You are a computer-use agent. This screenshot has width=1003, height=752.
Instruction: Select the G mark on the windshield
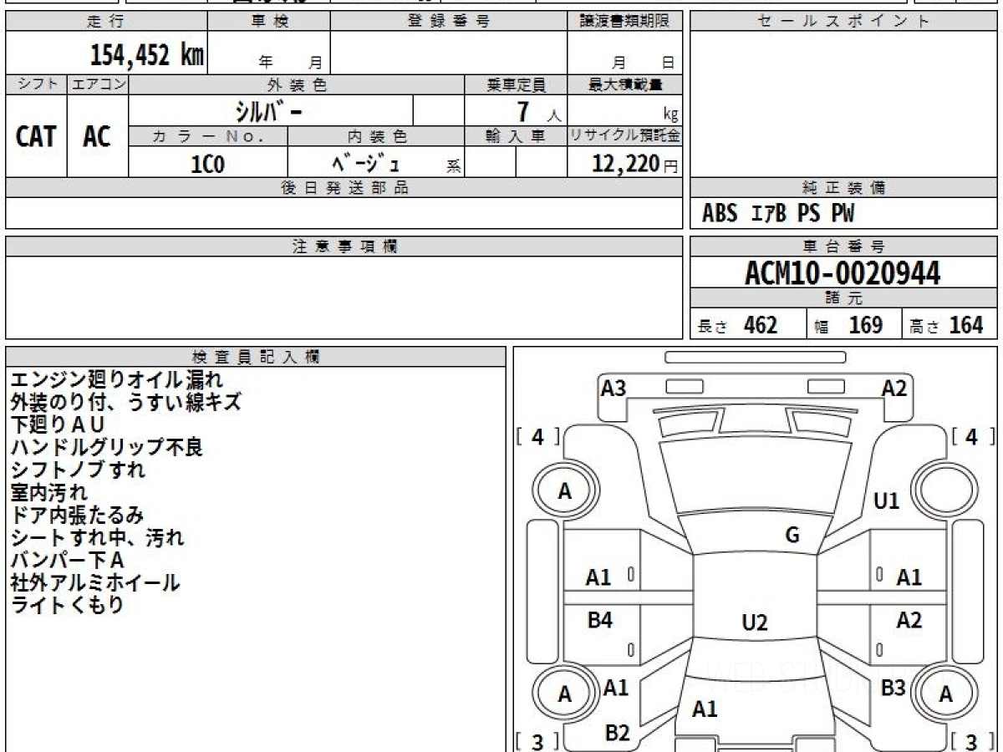[792, 536]
